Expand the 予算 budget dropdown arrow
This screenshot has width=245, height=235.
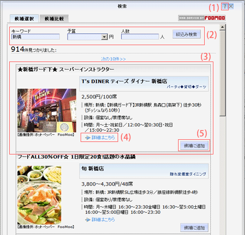(x=104, y=37)
